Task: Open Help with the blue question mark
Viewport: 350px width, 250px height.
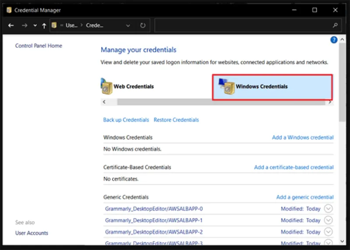Action: 334,40
